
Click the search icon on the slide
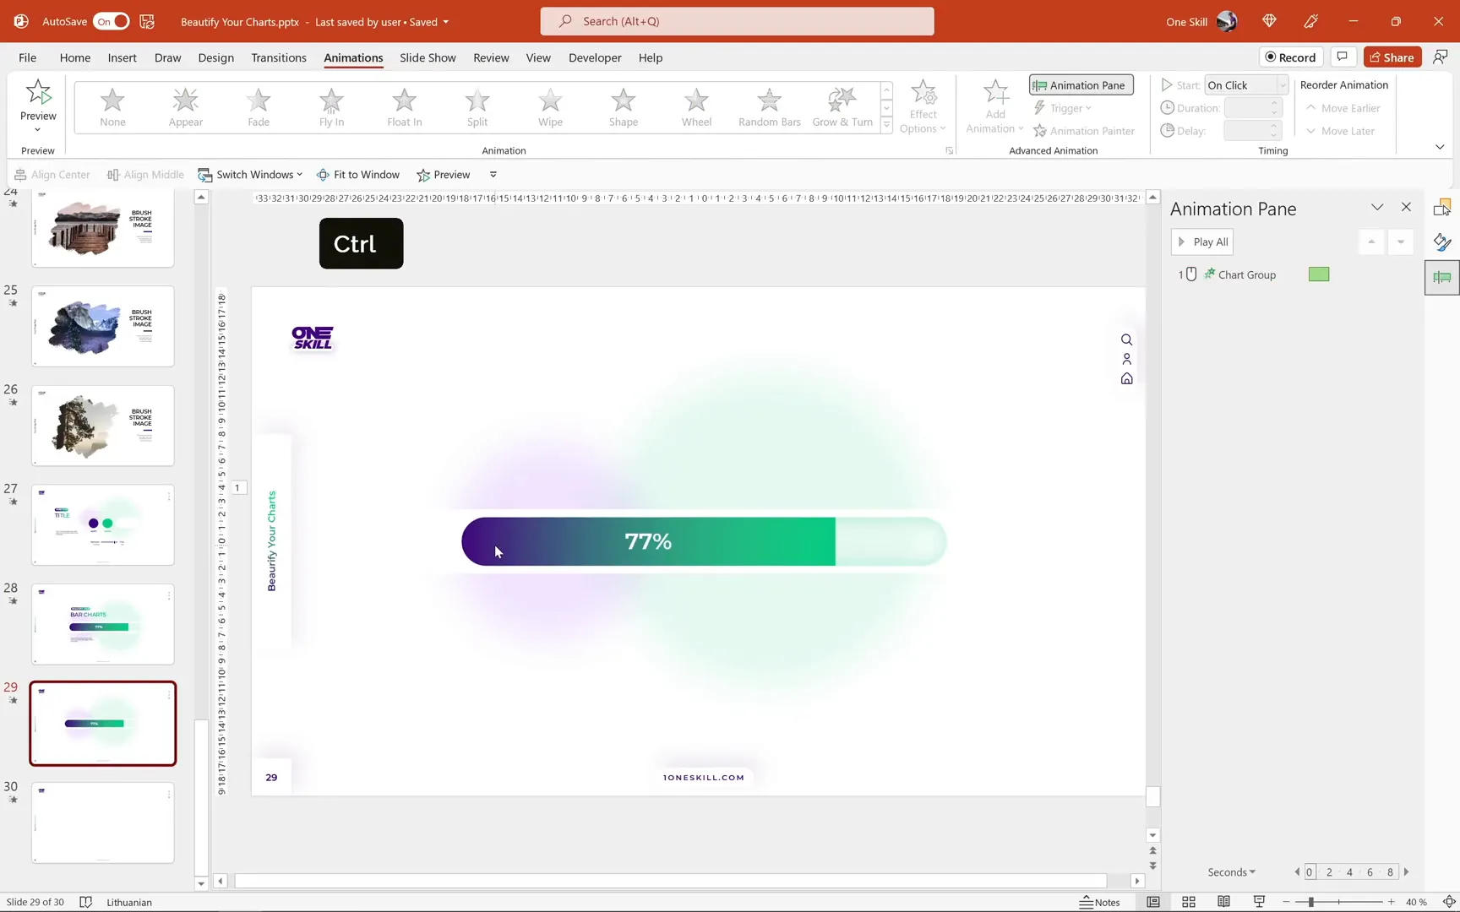tap(1126, 339)
